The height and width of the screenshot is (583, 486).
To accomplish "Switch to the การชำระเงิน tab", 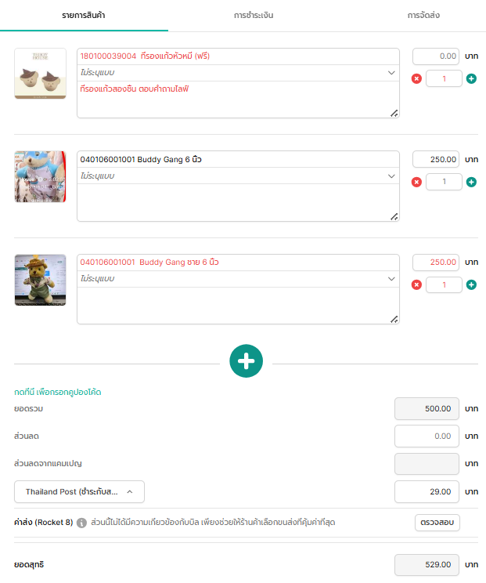I will pos(254,15).
